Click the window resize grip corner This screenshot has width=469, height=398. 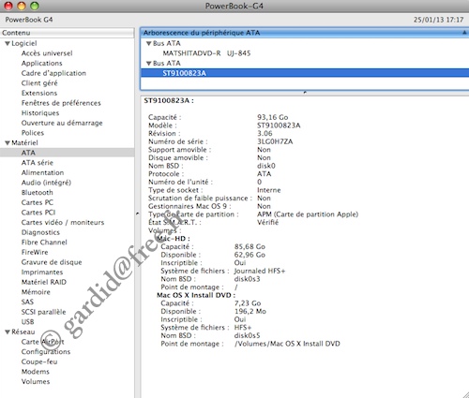(x=465, y=394)
